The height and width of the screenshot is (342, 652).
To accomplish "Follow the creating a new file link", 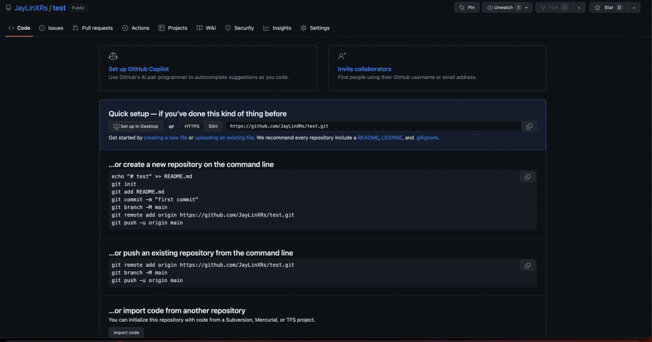I will [166, 138].
